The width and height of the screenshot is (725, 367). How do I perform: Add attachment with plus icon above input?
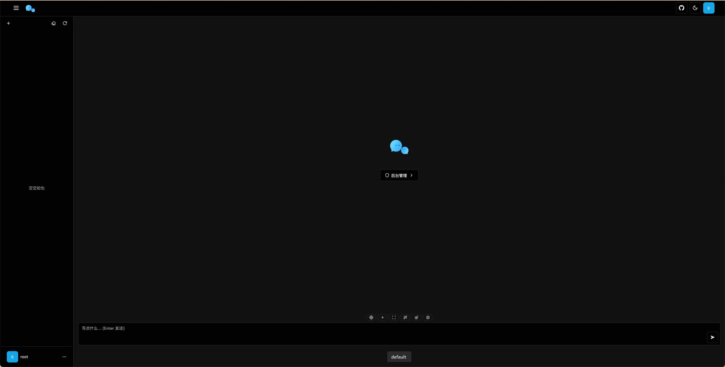pos(382,317)
